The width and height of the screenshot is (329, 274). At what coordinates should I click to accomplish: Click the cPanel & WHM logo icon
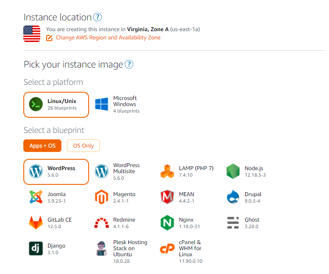167,248
